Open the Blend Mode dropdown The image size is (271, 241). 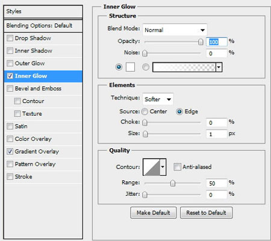[x=175, y=30]
